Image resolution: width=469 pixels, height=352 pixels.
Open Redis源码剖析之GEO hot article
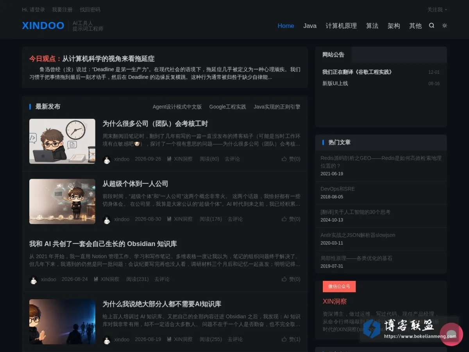(381, 162)
